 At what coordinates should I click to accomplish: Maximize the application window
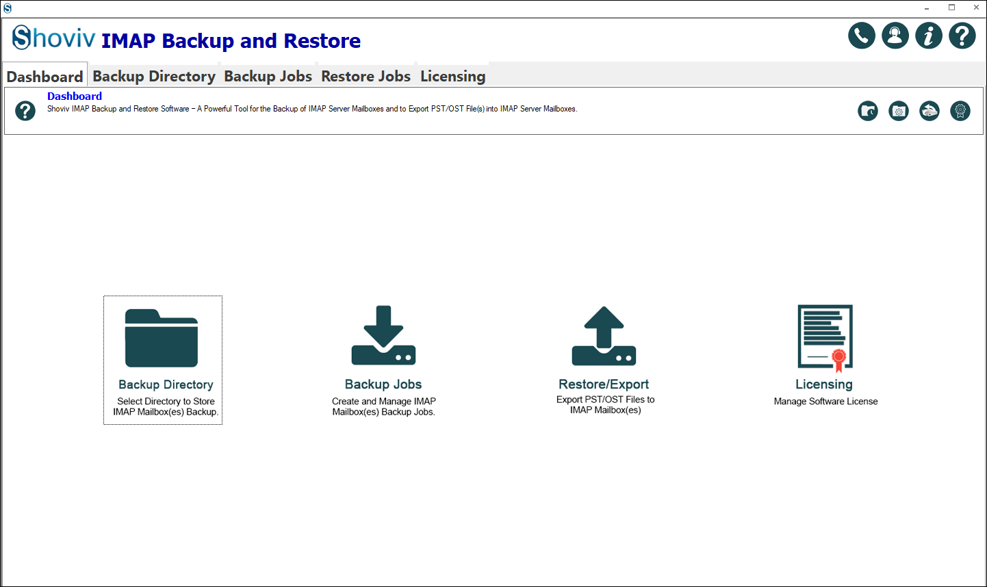point(951,8)
